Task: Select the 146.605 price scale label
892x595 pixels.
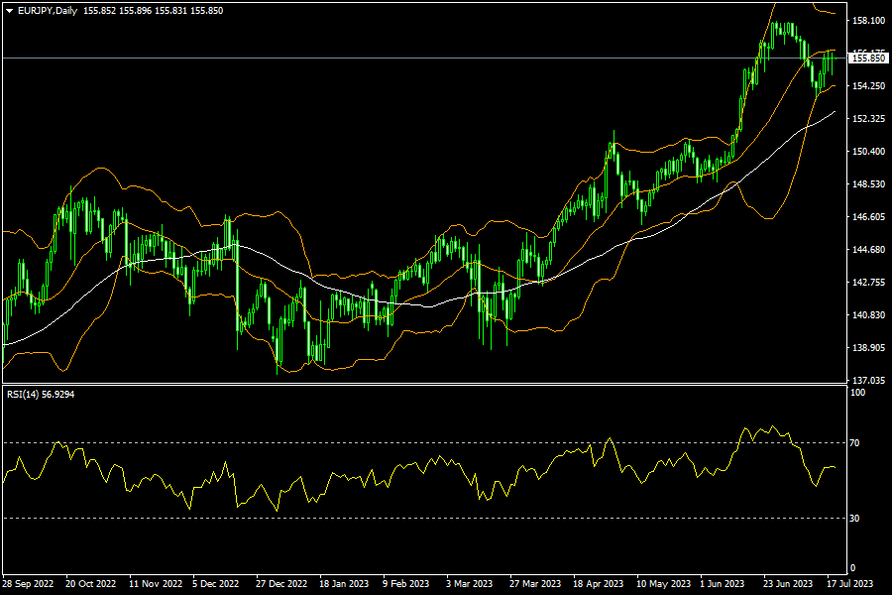Action: (x=868, y=217)
